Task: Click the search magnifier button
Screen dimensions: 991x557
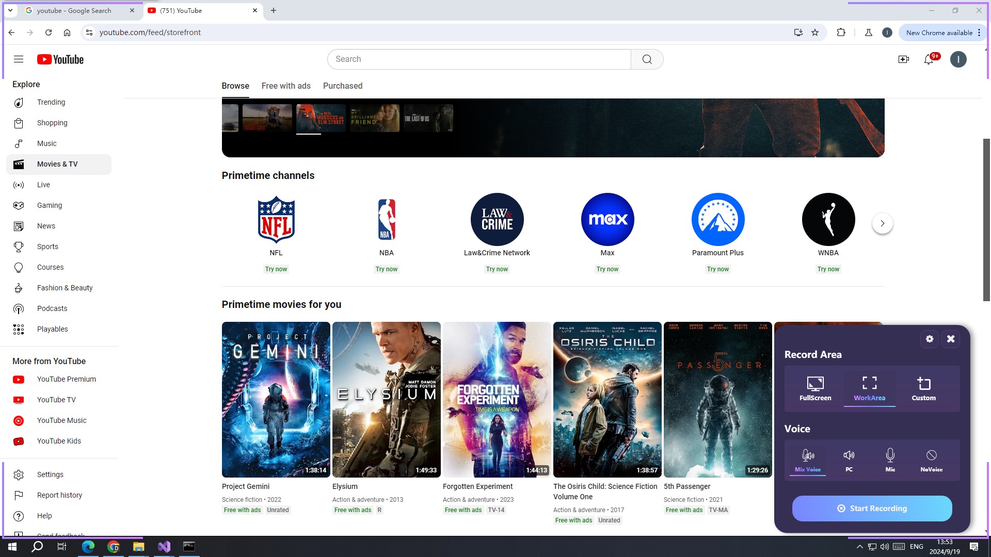Action: click(647, 59)
